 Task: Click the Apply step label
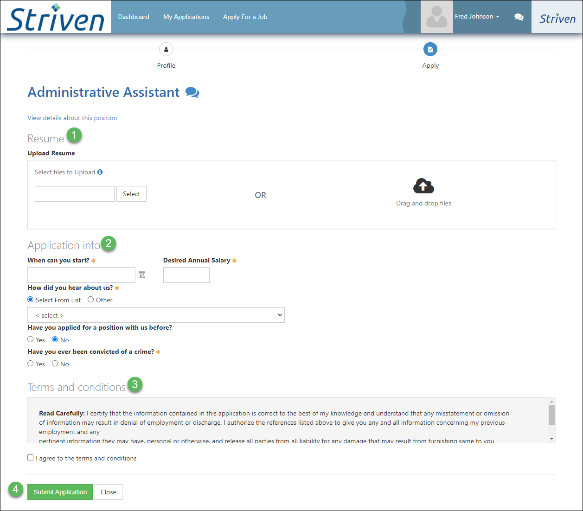click(x=430, y=65)
